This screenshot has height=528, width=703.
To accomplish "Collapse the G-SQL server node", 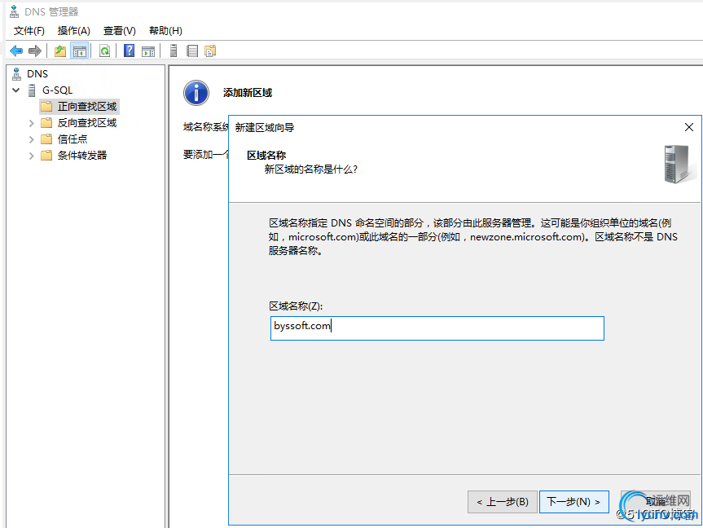I will pos(16,90).
